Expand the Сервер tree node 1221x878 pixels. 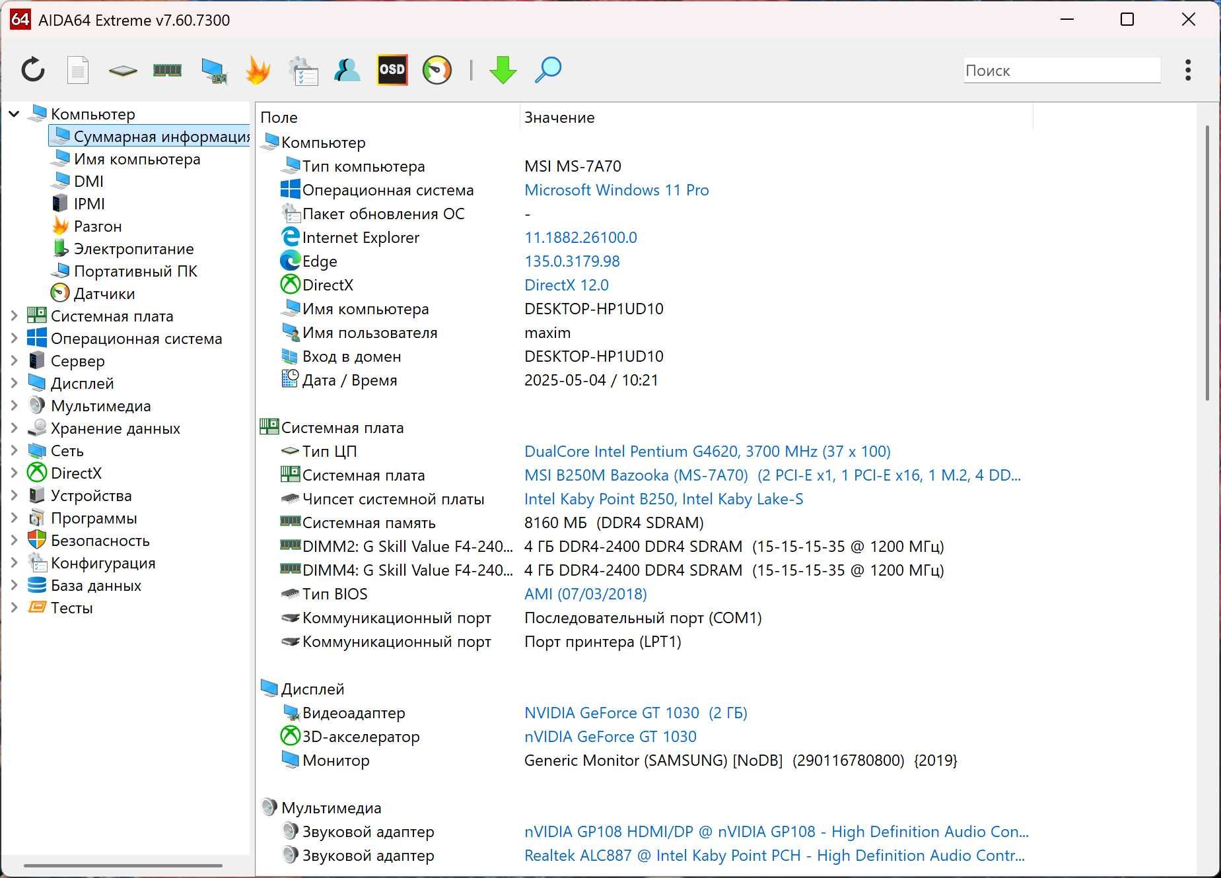tap(14, 361)
